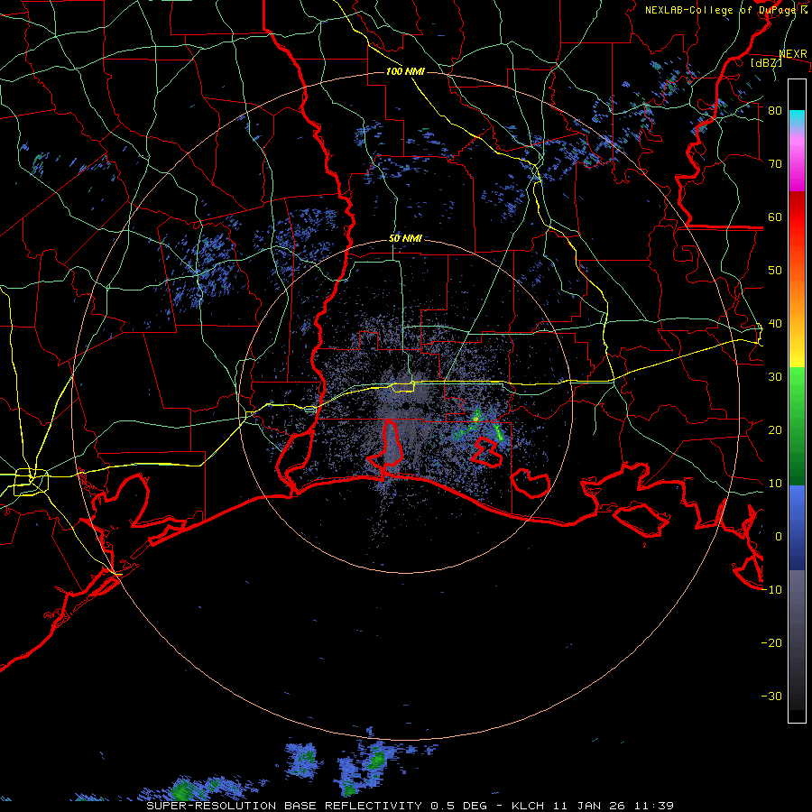Click the 10 value on the dBZ scale
Viewport: 812px width, 812px height.
[x=775, y=484]
